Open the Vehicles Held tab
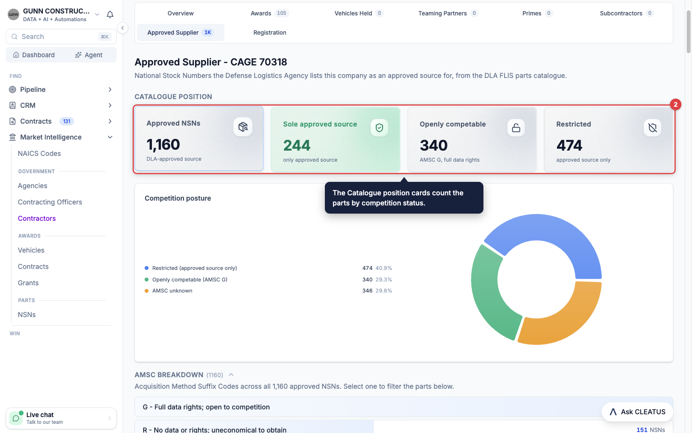Viewport: 692px width, 433px height. (359, 13)
